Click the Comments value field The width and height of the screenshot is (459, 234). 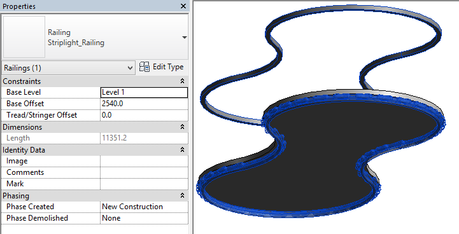tap(144, 172)
